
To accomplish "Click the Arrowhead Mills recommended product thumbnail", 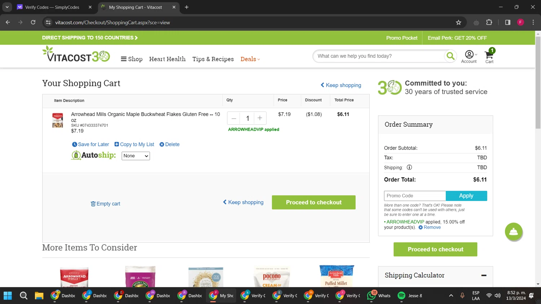I will [74, 277].
